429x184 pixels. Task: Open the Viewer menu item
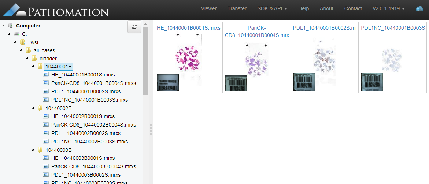click(208, 8)
